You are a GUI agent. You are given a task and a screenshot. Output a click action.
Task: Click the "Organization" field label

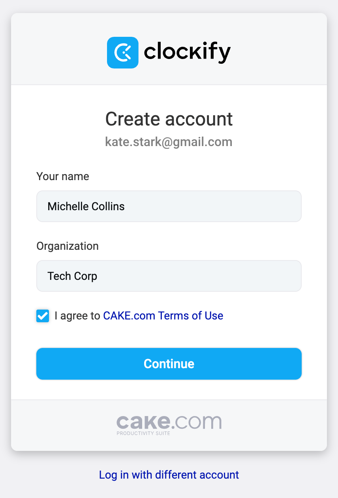click(x=68, y=246)
